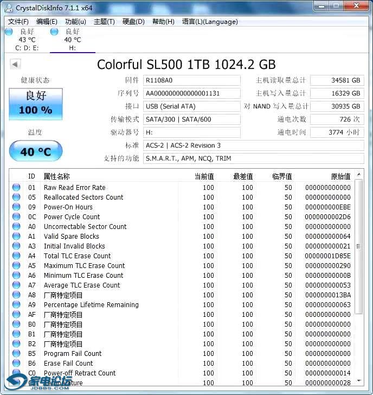
Task: Click raw value 00000001D85E of Total TLC Erase
Action: pos(327,256)
